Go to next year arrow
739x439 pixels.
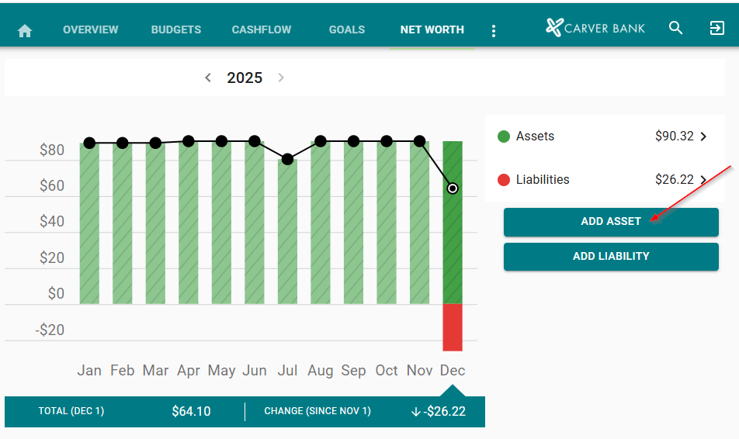281,78
